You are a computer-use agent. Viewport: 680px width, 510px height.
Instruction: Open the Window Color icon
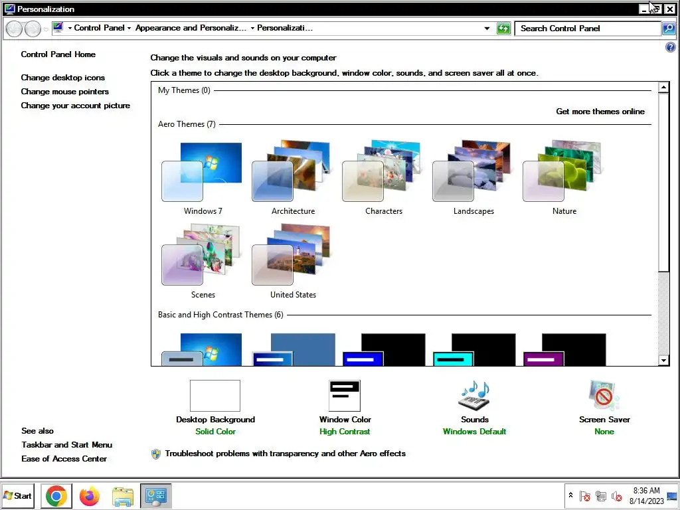coord(345,396)
